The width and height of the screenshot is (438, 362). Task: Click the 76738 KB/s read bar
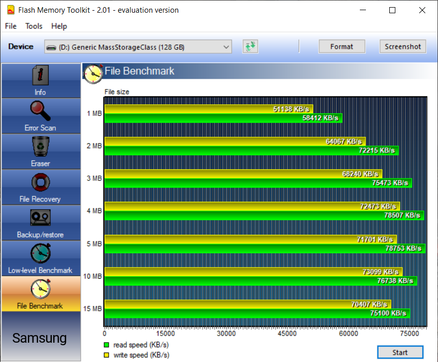[x=261, y=281]
